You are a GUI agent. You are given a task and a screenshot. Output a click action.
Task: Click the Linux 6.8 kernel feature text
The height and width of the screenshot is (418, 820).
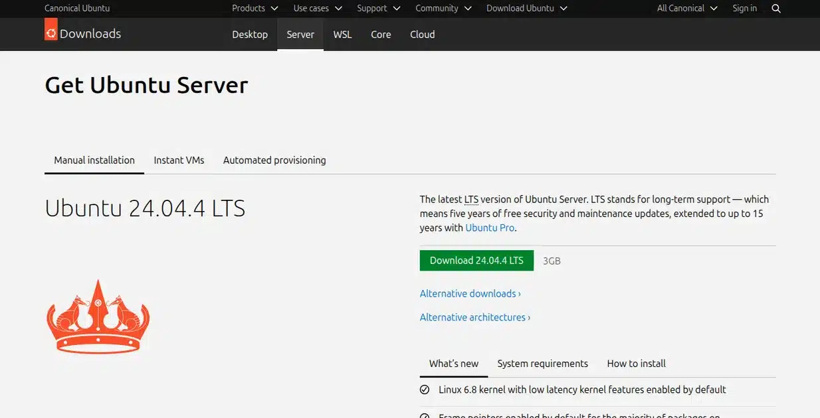[582, 390]
